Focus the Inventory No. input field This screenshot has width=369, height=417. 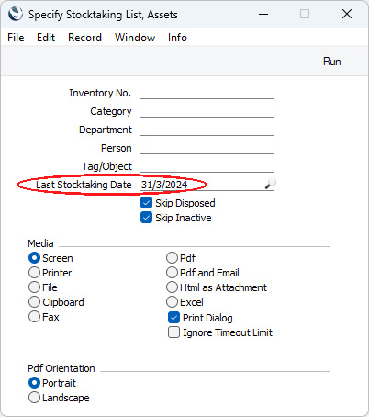click(x=207, y=93)
